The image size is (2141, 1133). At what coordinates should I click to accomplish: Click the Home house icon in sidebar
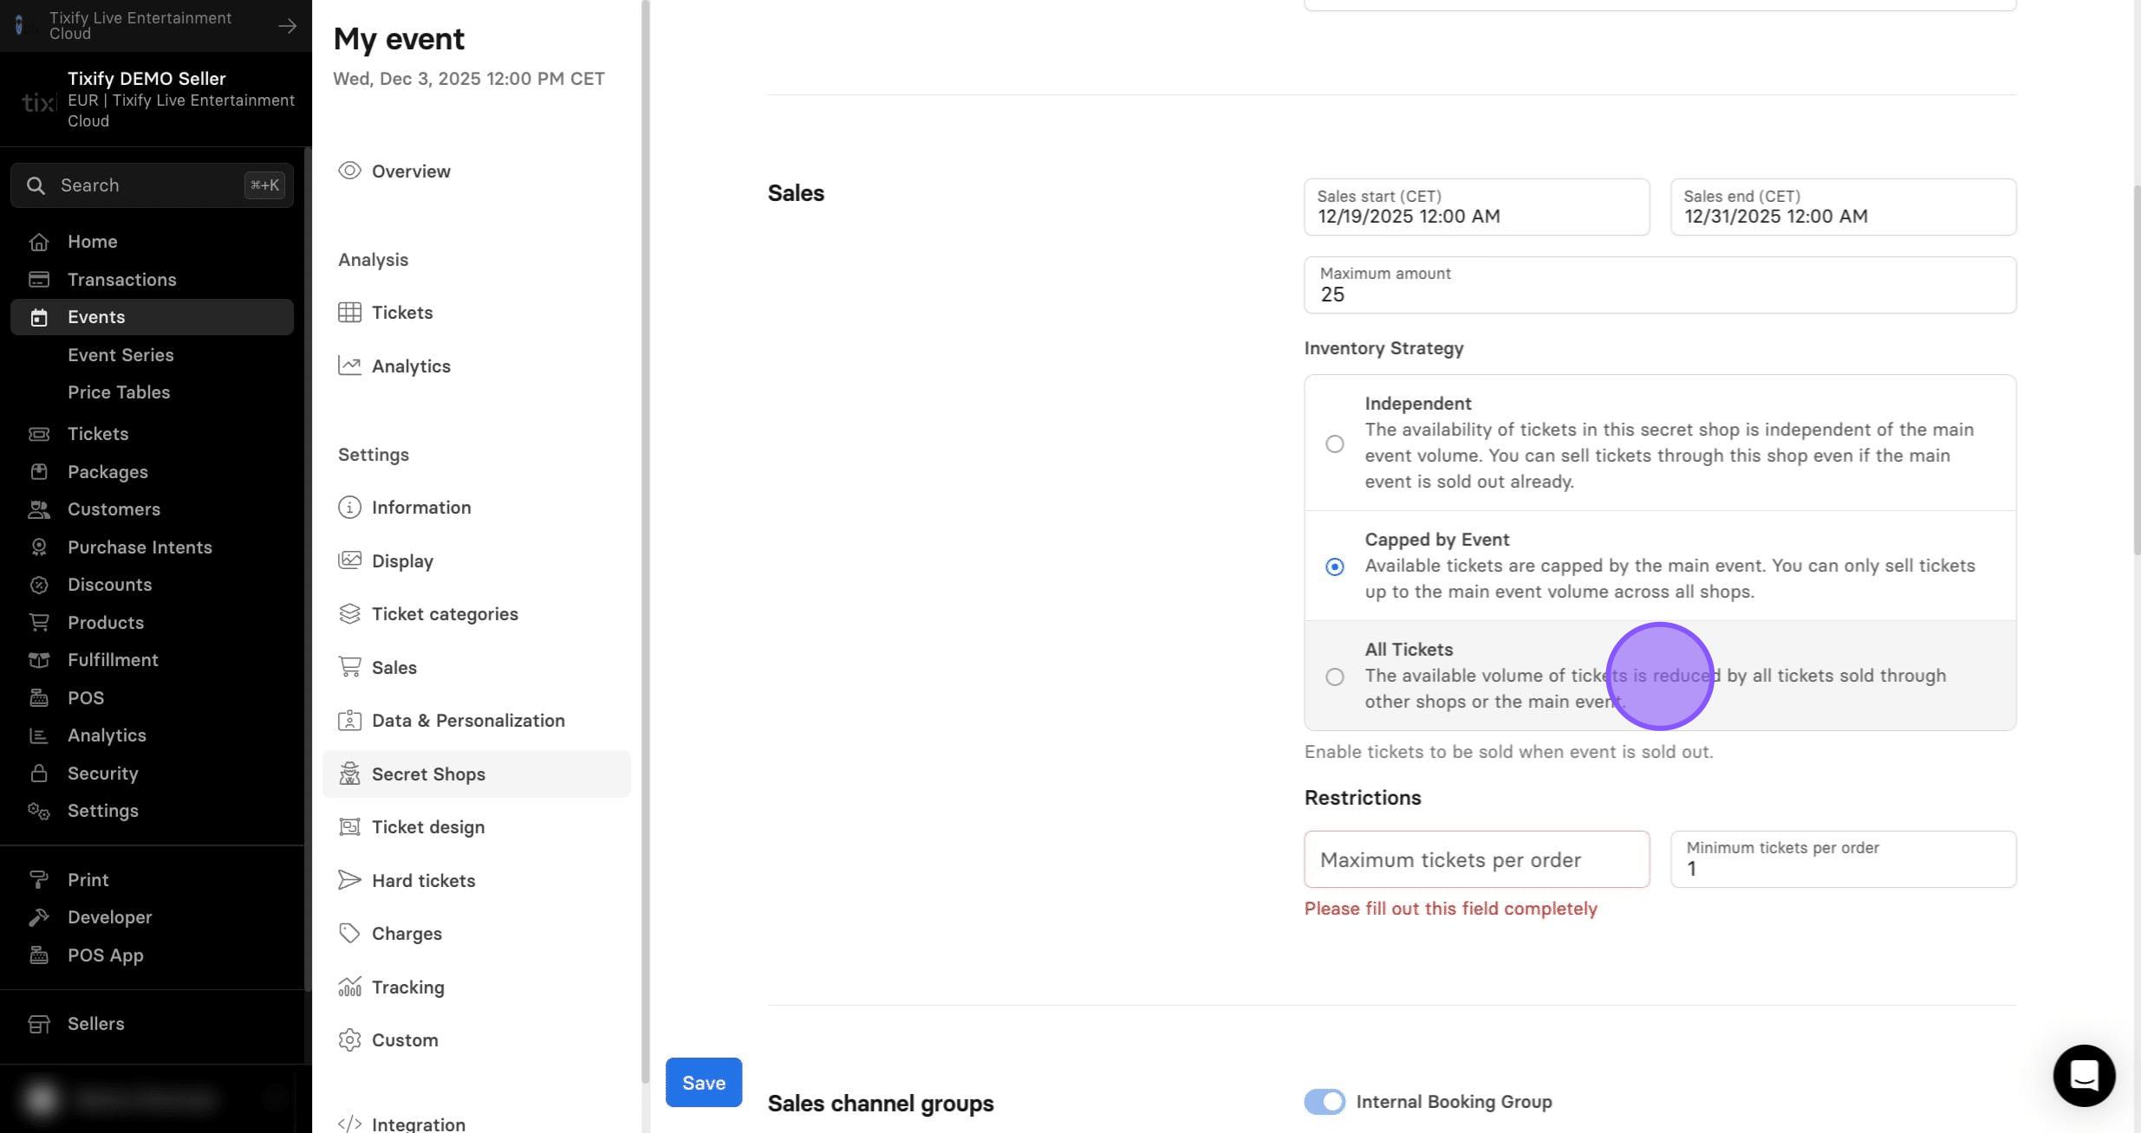coord(38,243)
